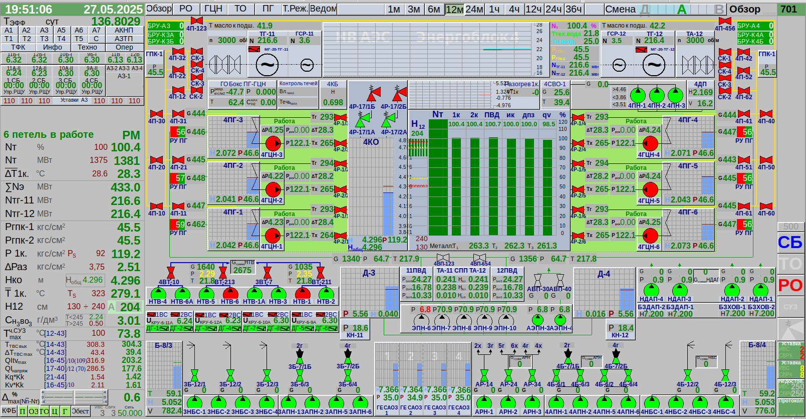Open the Обзор tab beside РО

(x=159, y=9)
